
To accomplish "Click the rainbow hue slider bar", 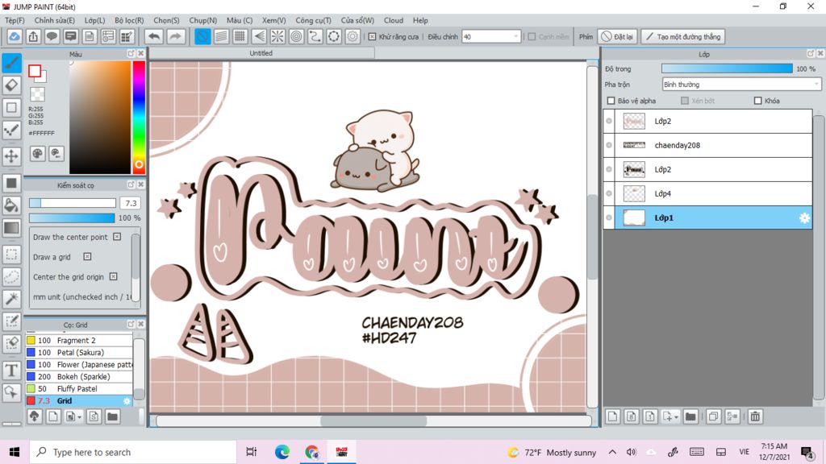I will pos(139,118).
